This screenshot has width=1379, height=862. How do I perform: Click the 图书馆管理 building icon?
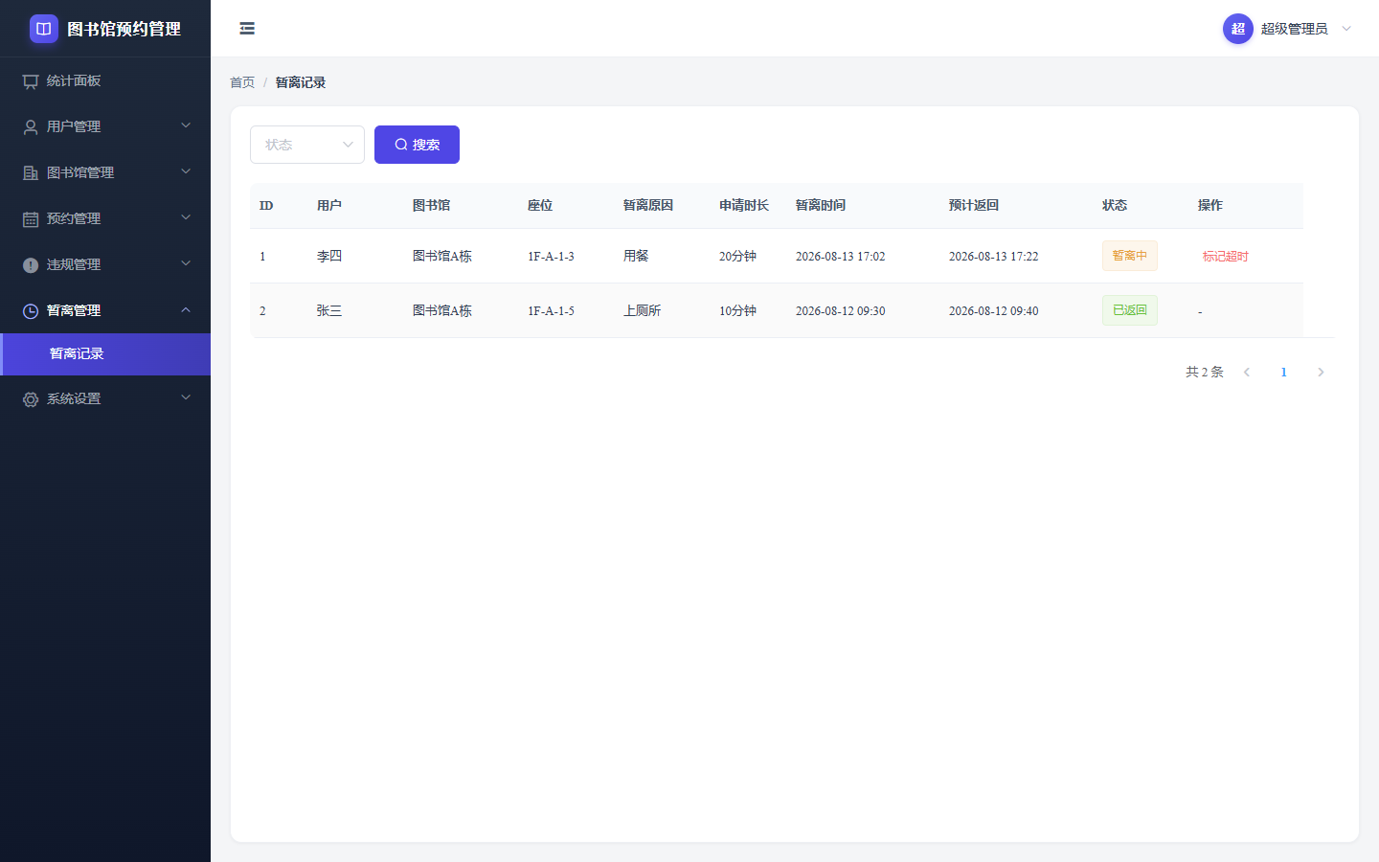[x=31, y=173]
